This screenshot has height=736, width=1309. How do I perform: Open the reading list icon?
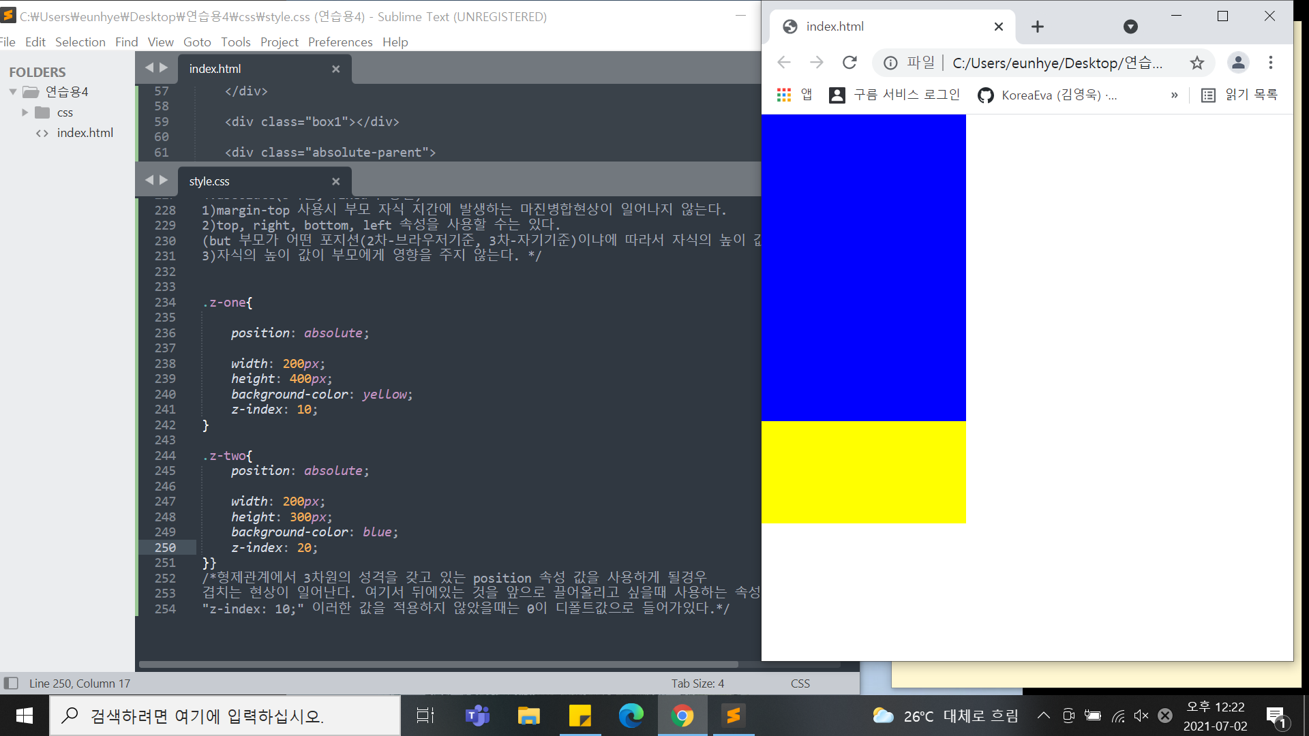click(1208, 95)
